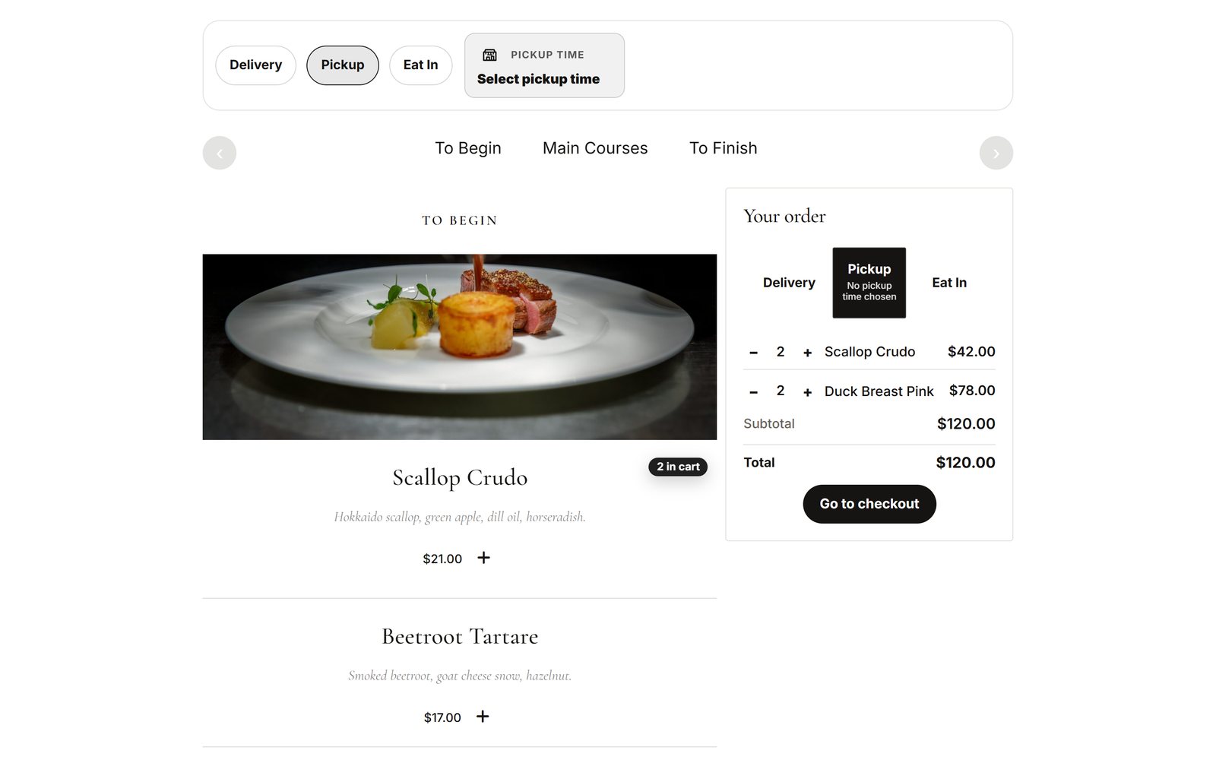
Task: Increase Duck Breast Pink quantity by one
Action: pyautogui.click(x=807, y=392)
